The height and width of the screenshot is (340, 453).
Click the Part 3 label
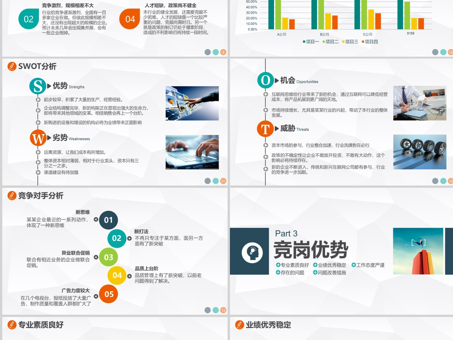pos(286,233)
